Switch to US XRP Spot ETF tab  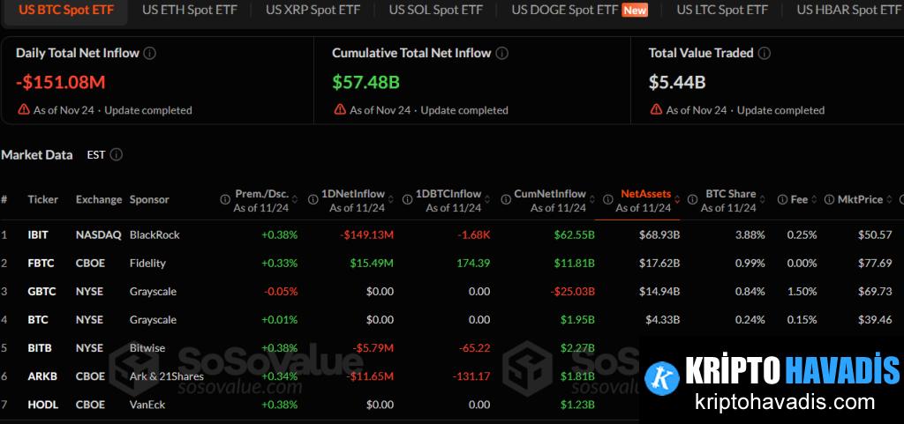(313, 10)
